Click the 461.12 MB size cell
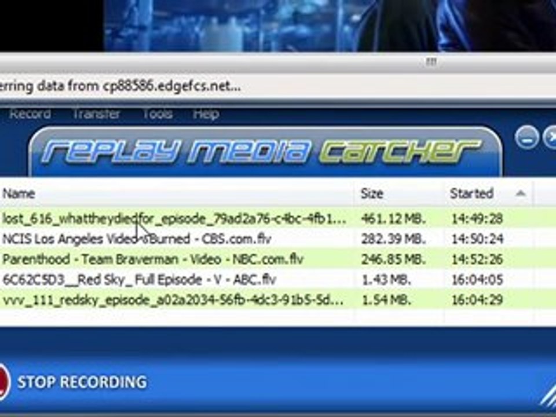This screenshot has height=417, width=556. [393, 218]
